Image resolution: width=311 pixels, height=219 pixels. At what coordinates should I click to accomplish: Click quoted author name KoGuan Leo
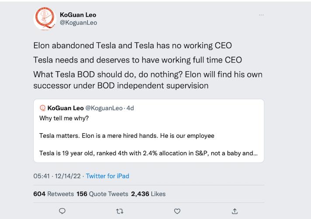66,108
